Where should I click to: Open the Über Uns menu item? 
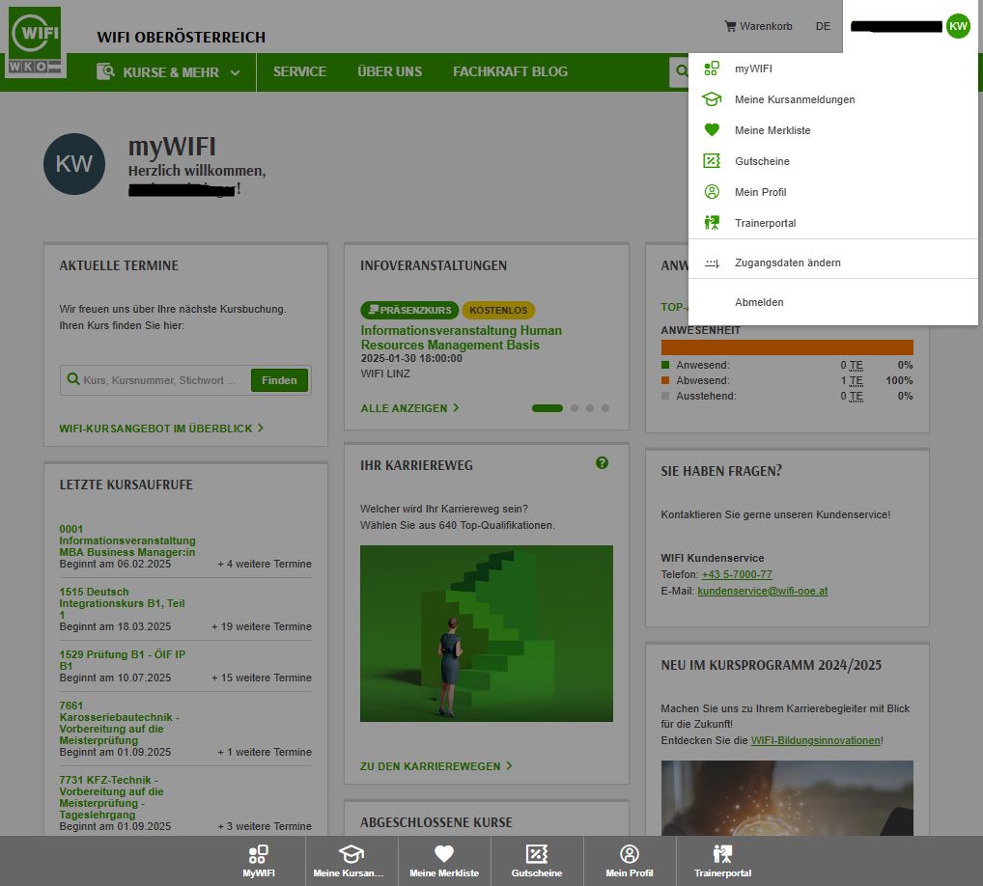[x=389, y=72]
